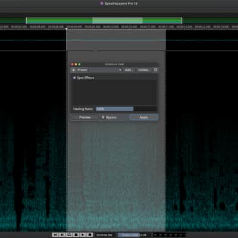This screenshot has height=238, width=238.
Task: Click the Add... preset button
Action: pyautogui.click(x=129, y=70)
